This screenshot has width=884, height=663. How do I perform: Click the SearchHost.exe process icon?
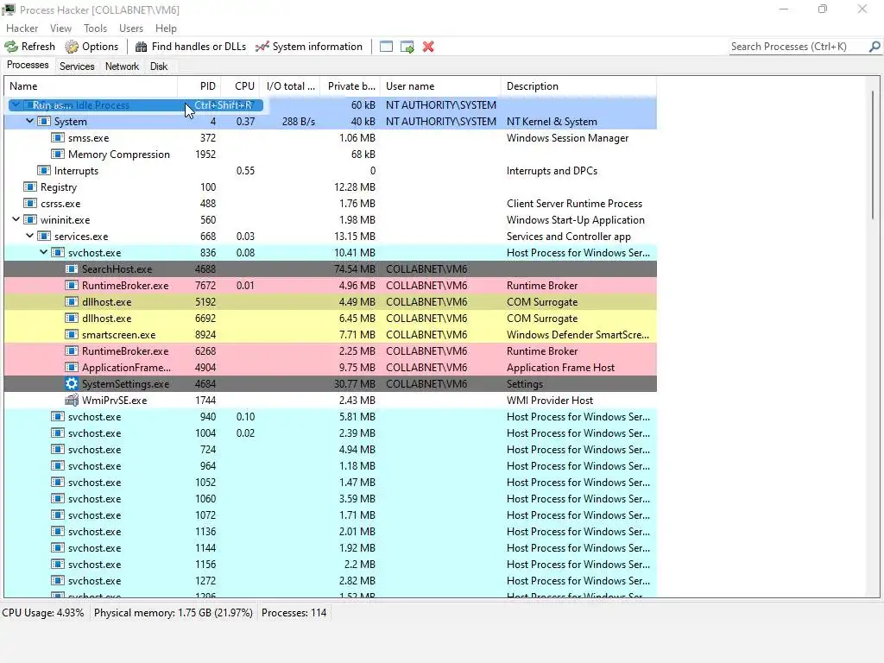[x=71, y=269]
